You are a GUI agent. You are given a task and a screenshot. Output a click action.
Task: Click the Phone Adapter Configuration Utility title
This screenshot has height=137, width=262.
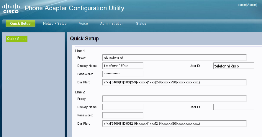(x=74, y=8)
